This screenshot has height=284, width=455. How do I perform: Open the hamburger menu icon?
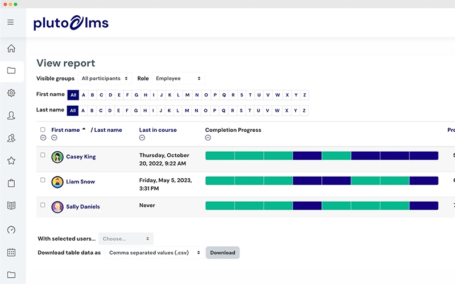10,22
